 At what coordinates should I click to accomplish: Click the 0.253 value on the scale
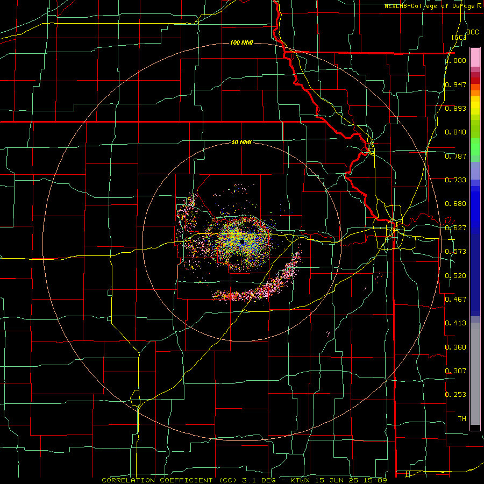[455, 395]
